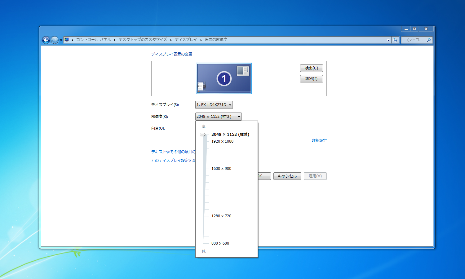Select monitor 1 thumbnail
Viewport: 465px width, 279px height.
tap(224, 78)
